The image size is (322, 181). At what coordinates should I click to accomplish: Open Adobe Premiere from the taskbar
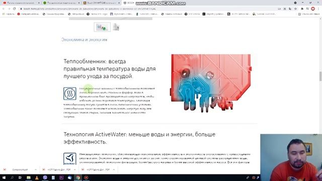point(61,177)
